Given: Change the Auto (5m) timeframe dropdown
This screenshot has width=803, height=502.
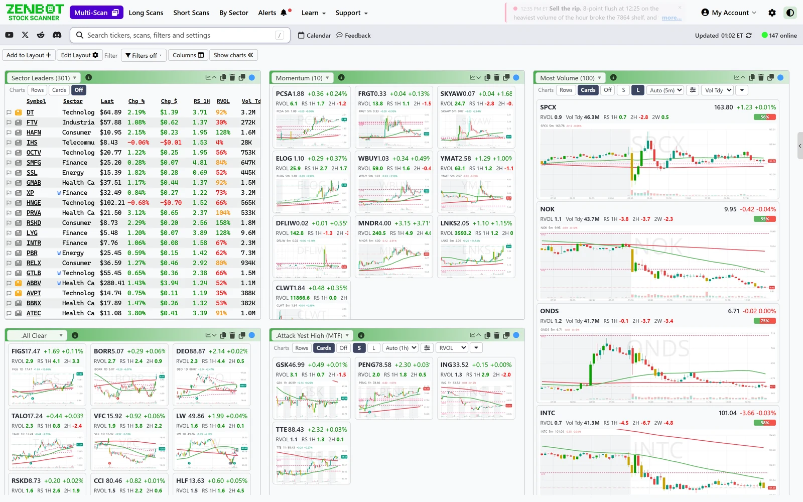Looking at the screenshot, I should point(665,90).
